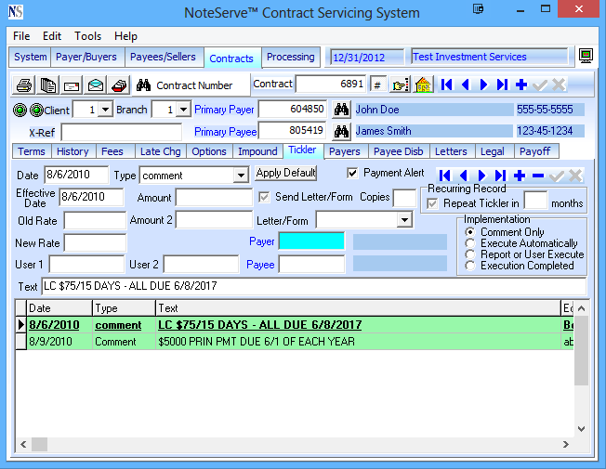
Task: Toggle the Repeat Tickler checkbox
Action: 432,203
